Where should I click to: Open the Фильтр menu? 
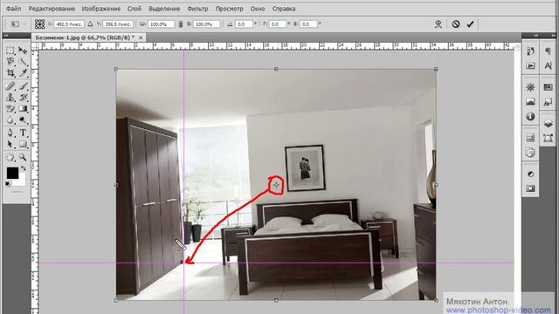pyautogui.click(x=197, y=9)
